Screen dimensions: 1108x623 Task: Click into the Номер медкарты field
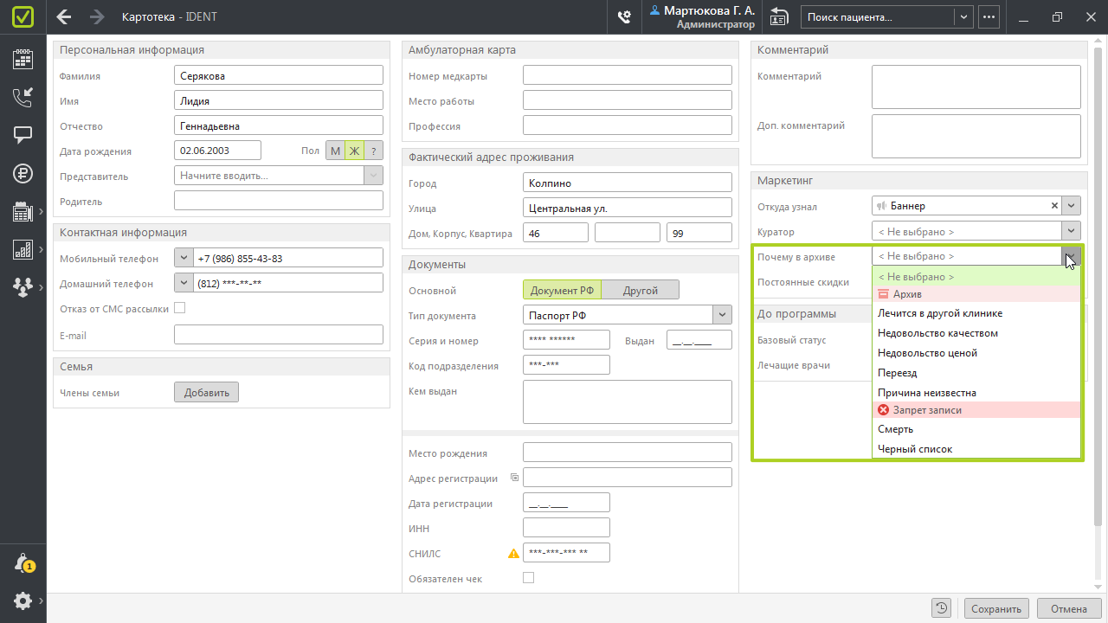[627, 76]
